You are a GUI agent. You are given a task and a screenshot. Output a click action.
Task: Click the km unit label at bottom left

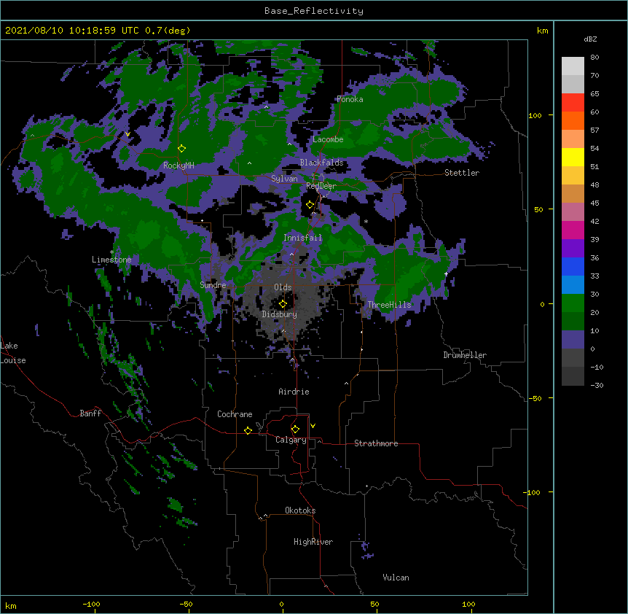[x=11, y=606]
